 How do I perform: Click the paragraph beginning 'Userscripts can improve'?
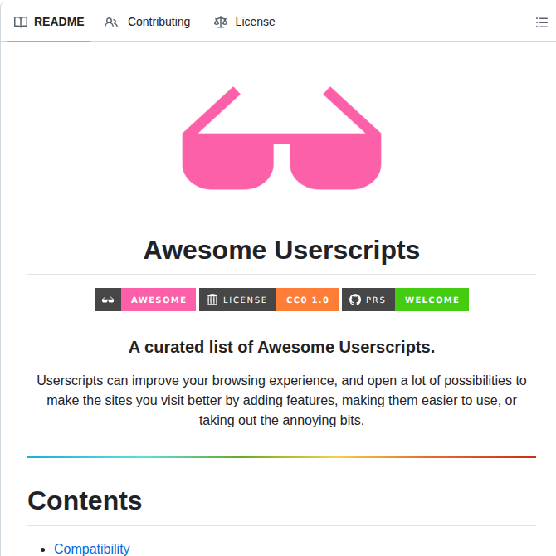[281, 400]
